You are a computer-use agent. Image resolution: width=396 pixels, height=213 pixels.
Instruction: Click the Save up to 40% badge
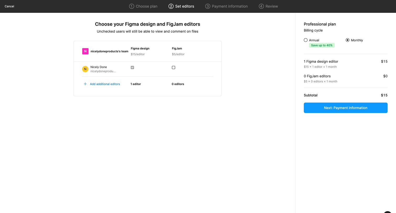[x=322, y=45]
